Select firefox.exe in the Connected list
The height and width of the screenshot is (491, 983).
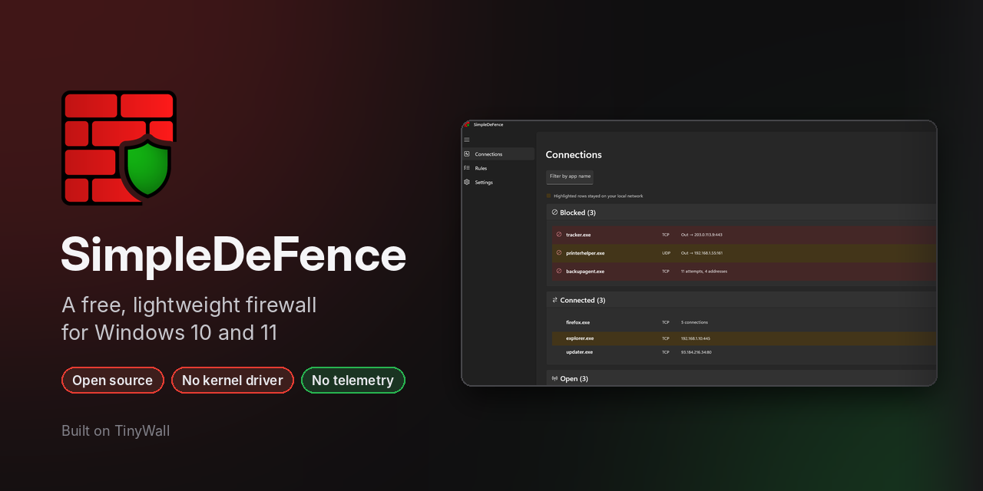(578, 322)
